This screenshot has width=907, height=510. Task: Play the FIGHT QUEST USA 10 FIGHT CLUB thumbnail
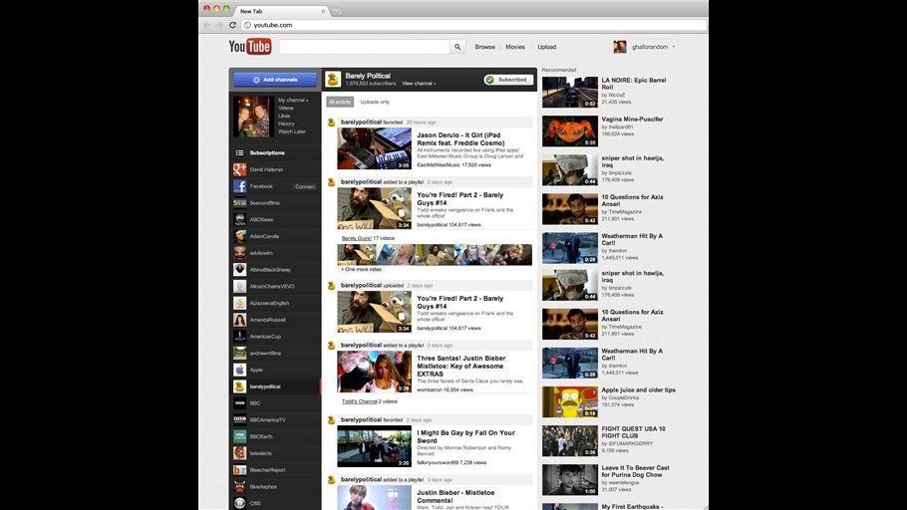570,440
